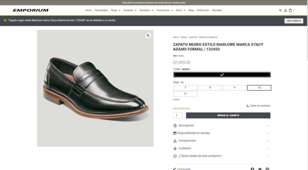
Task: Click the quantity input field
Action: (x=178, y=115)
